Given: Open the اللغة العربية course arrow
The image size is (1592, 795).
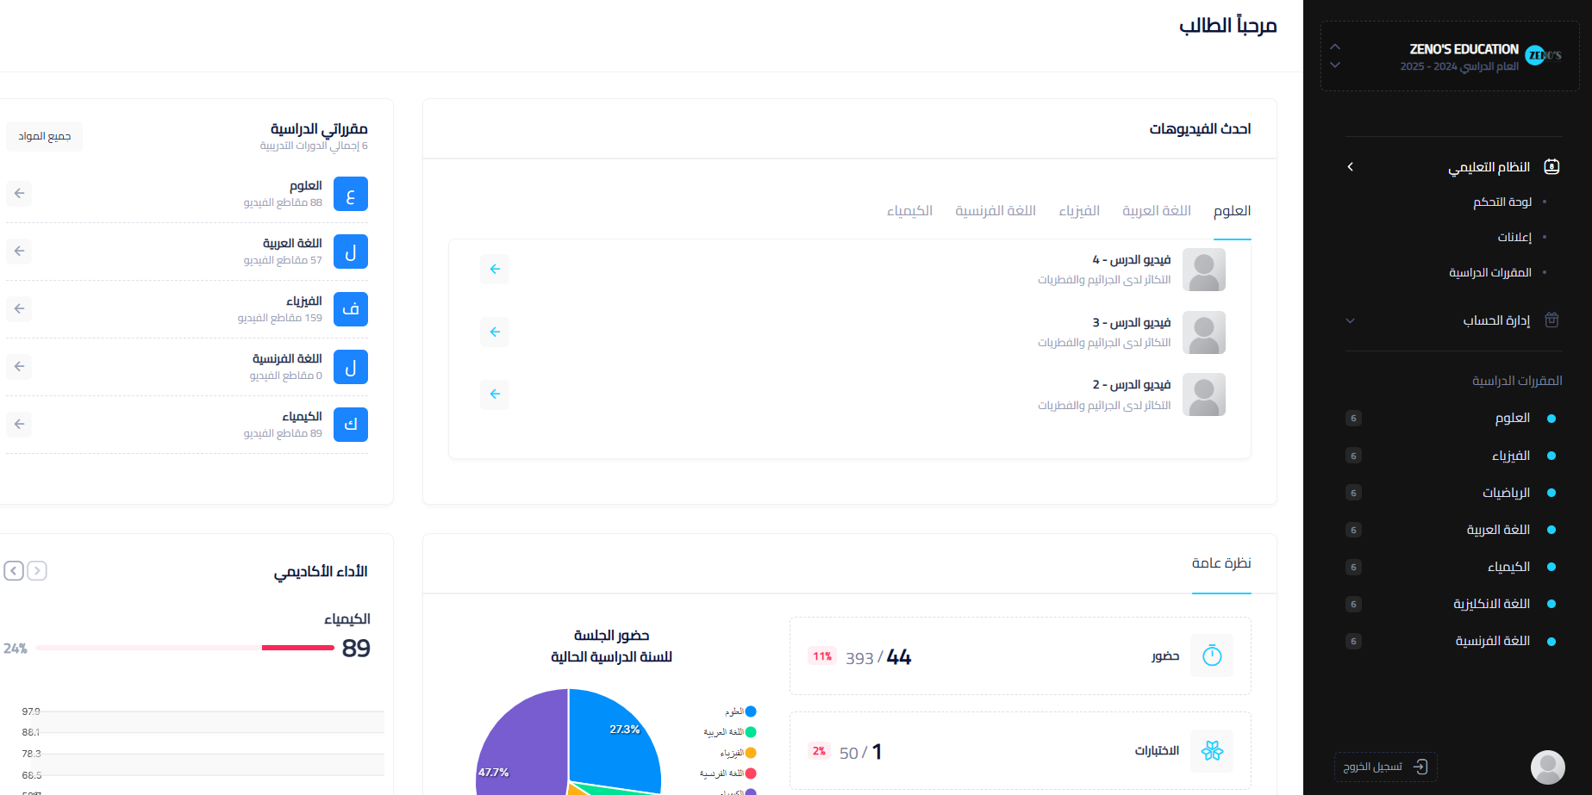Looking at the screenshot, I should (19, 252).
